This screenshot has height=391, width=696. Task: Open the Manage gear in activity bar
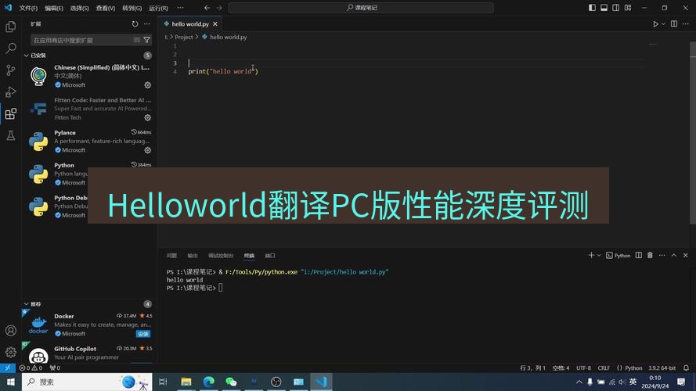click(x=11, y=352)
